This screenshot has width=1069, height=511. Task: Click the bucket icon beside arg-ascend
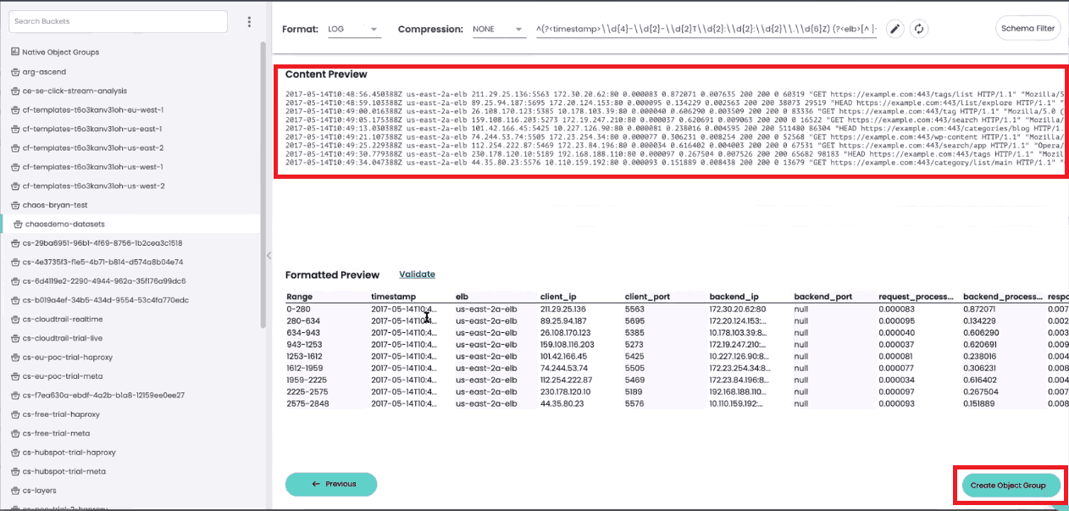click(15, 72)
